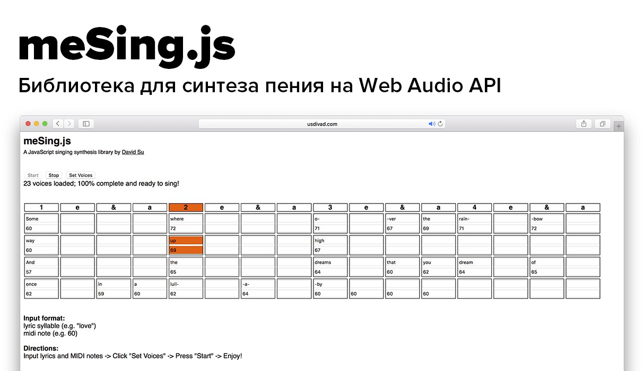Click the '-ver' lyric field
This screenshot has height=371, width=644.
point(402,218)
